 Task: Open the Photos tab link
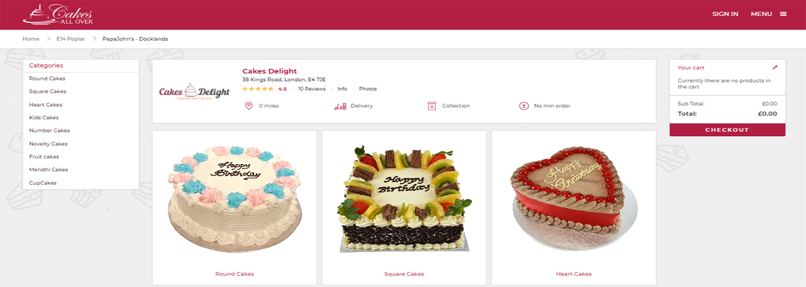[x=368, y=89]
